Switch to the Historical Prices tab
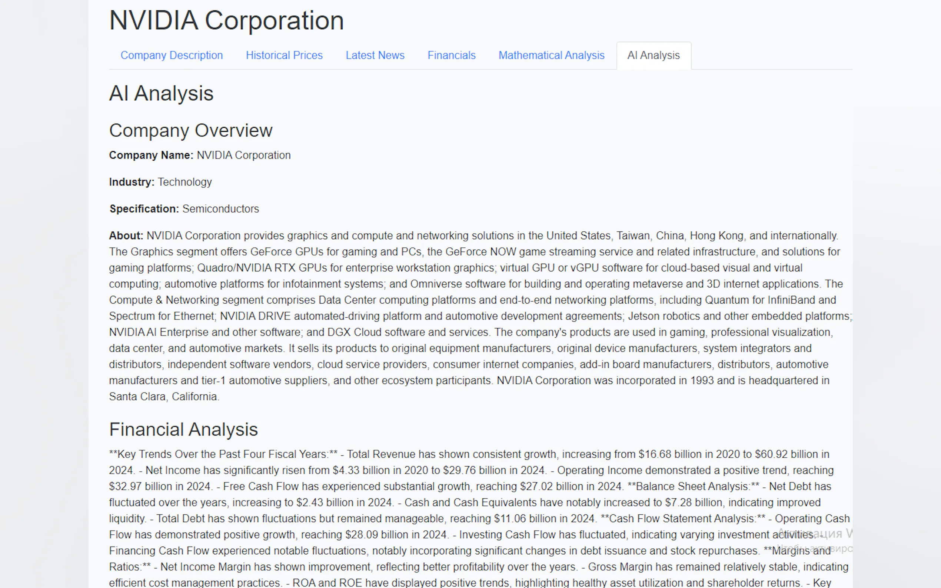 tap(284, 55)
